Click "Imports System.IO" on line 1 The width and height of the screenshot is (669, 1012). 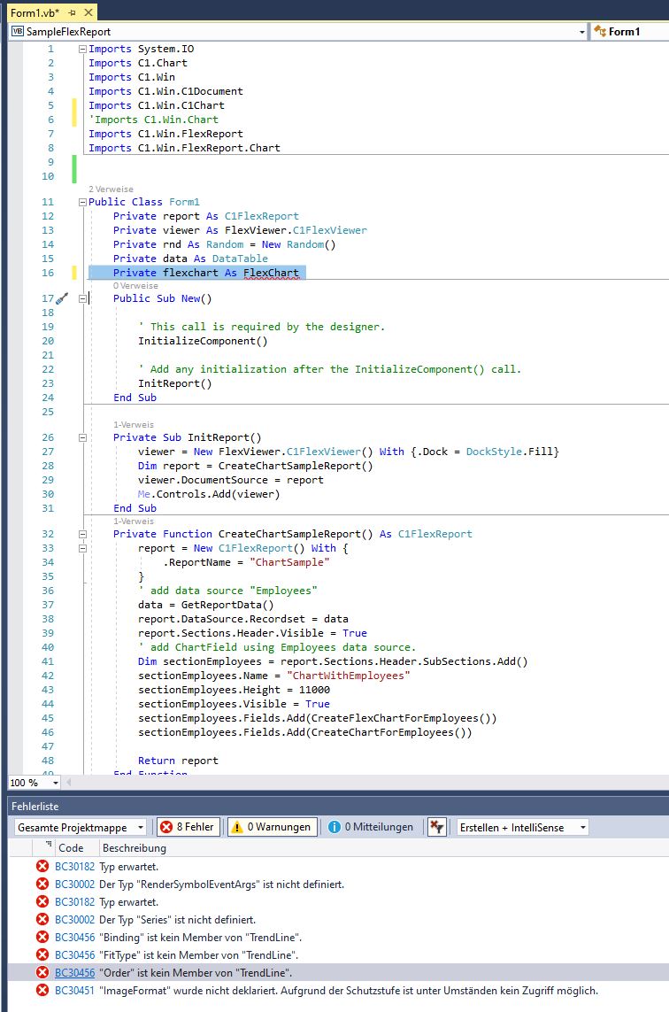[142, 49]
